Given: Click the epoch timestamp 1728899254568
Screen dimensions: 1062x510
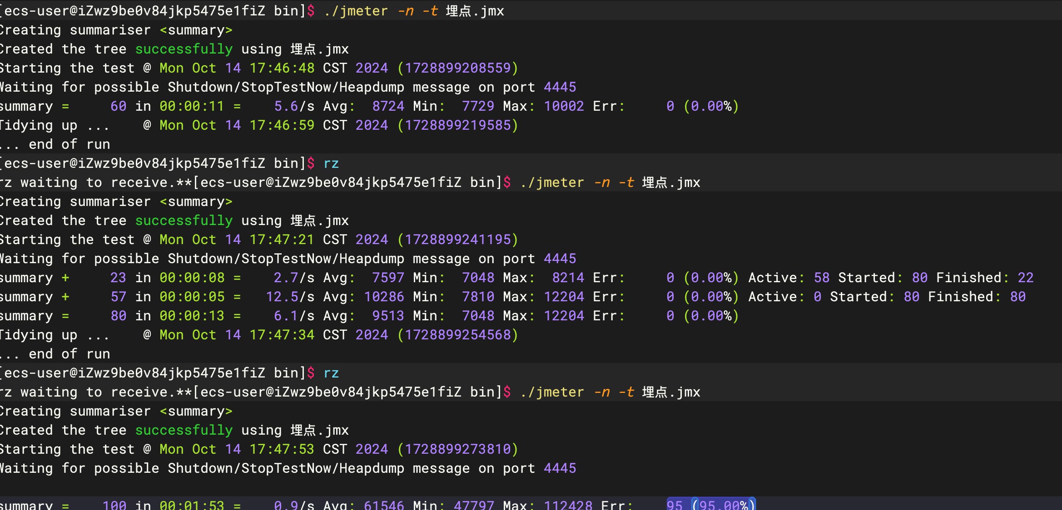Looking at the screenshot, I should point(457,335).
